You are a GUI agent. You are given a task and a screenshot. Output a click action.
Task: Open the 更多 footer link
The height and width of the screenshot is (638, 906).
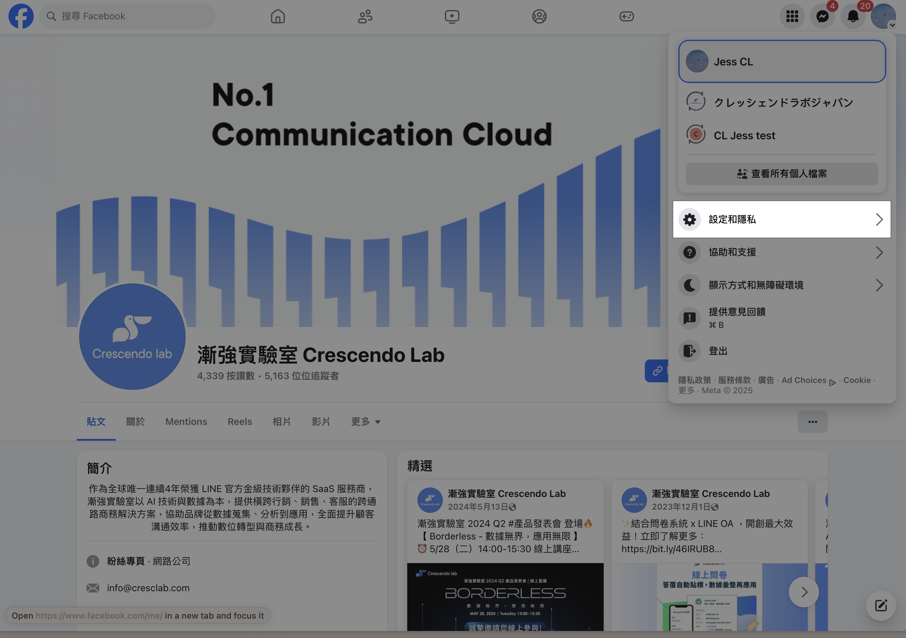(x=687, y=390)
